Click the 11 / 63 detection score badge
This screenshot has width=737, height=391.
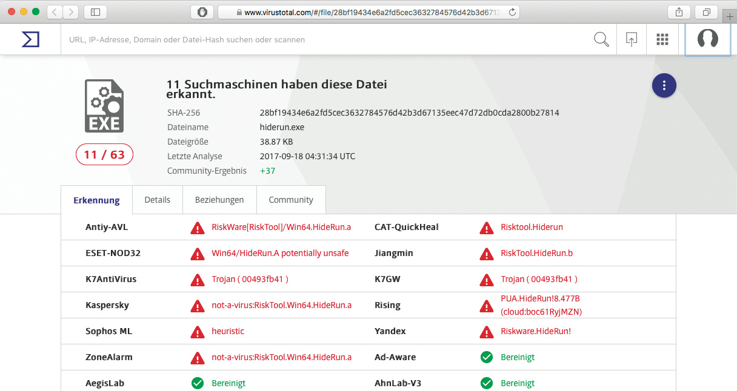pos(104,155)
